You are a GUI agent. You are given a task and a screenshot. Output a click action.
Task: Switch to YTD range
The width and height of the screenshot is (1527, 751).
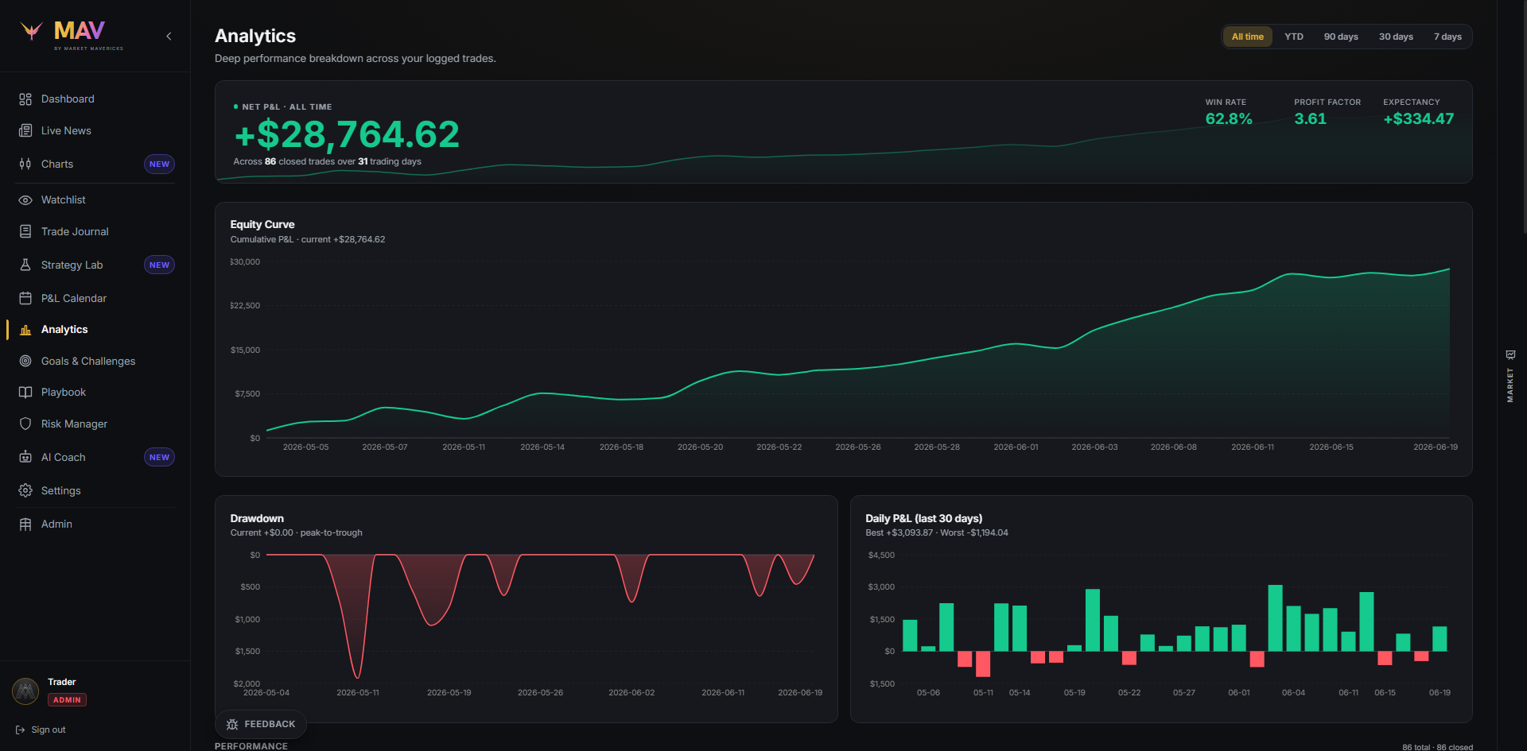1294,37
